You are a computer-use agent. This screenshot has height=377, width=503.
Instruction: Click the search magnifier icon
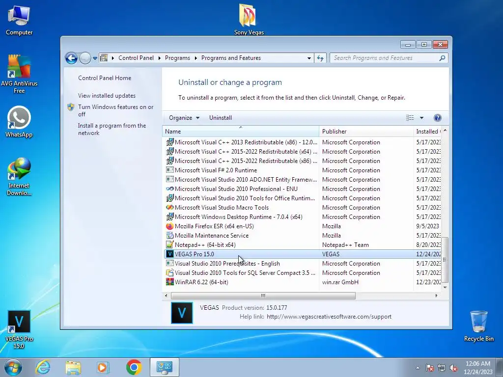pos(442,58)
